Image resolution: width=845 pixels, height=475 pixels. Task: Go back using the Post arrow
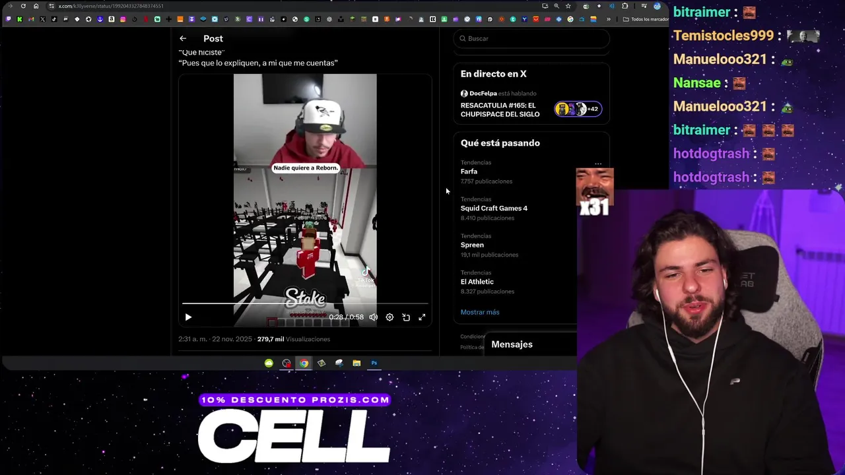click(x=183, y=38)
